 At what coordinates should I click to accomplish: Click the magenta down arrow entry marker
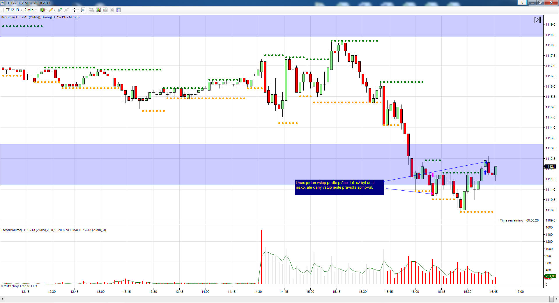tap(433, 175)
